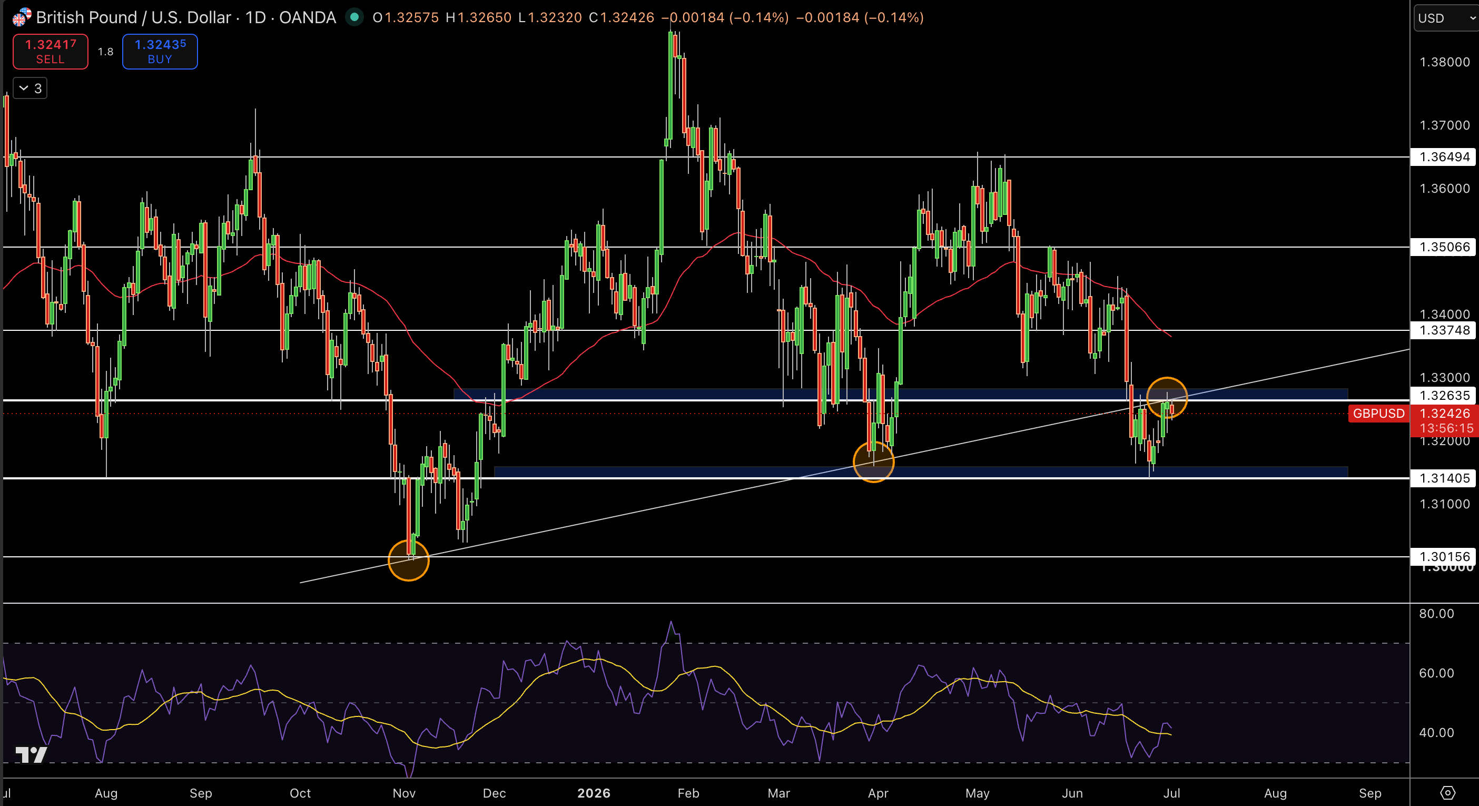Select the 1.36494 horizontal line price label

[1443, 157]
